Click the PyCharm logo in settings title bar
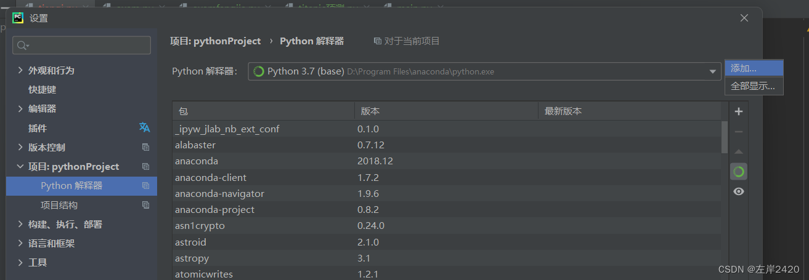Image resolution: width=809 pixels, height=280 pixels. coord(18,18)
